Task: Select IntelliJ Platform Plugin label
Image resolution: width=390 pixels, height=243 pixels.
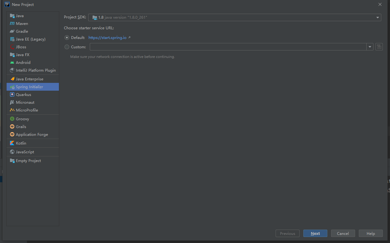Action: pyautogui.click(x=36, y=70)
